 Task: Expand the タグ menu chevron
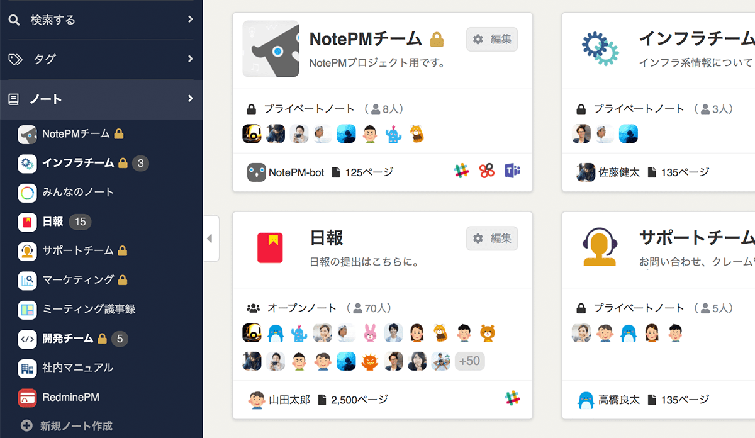(190, 59)
